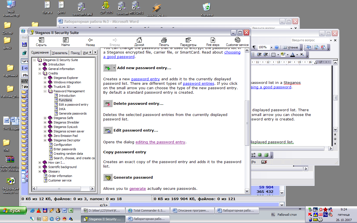357x223 pixels.
Task: Expand the TrustLink 3D node
Action: click(x=45, y=87)
